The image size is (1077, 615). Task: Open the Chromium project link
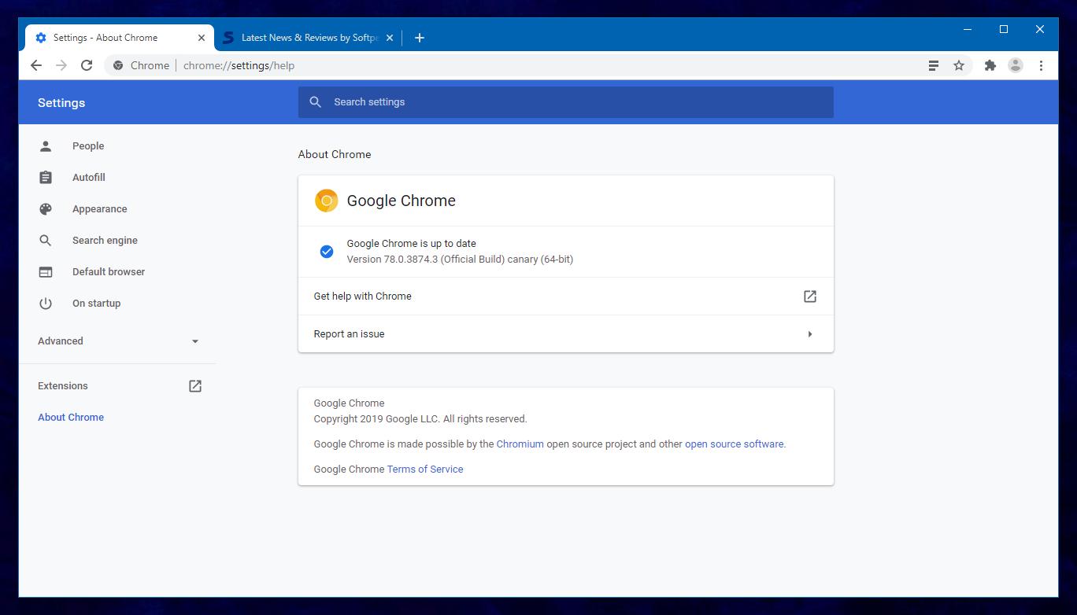pyautogui.click(x=520, y=444)
